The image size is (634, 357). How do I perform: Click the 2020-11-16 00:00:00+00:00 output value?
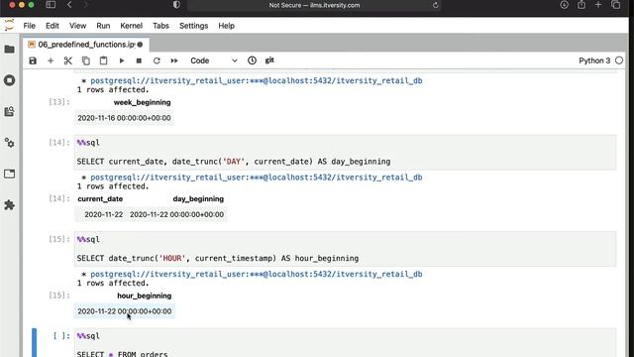124,118
